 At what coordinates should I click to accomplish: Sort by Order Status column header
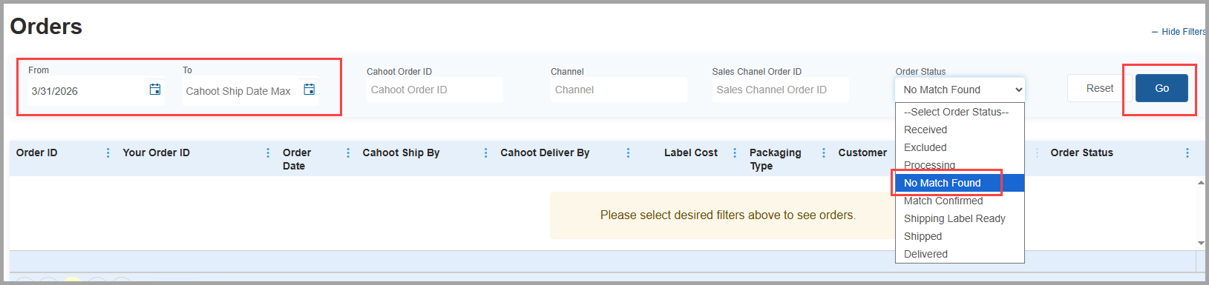(1082, 152)
